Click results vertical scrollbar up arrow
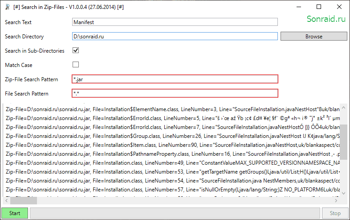The height and width of the screenshot is (220, 350). click(x=343, y=108)
